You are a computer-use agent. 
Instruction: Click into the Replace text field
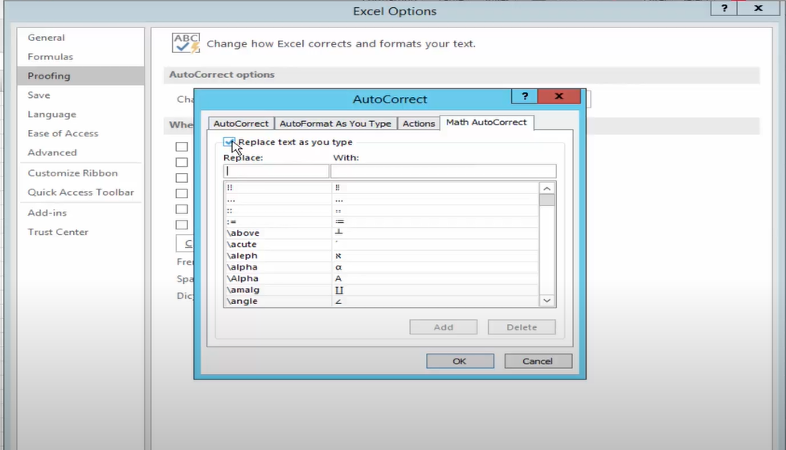click(276, 171)
